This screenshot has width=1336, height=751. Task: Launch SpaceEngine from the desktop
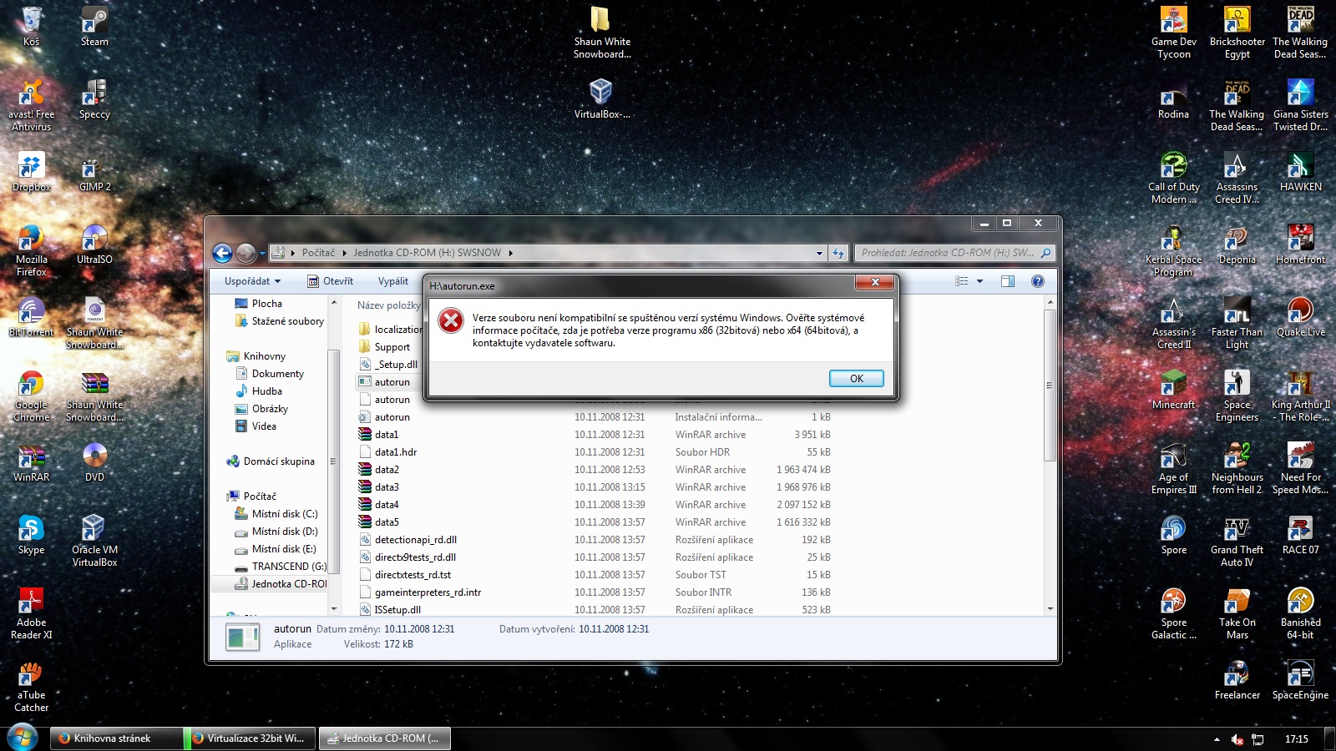click(x=1300, y=680)
